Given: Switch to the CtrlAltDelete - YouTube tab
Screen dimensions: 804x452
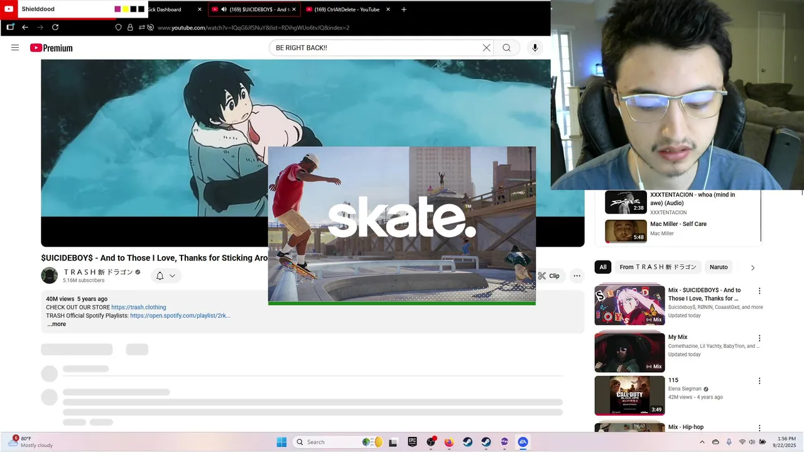Looking at the screenshot, I should (347, 9).
